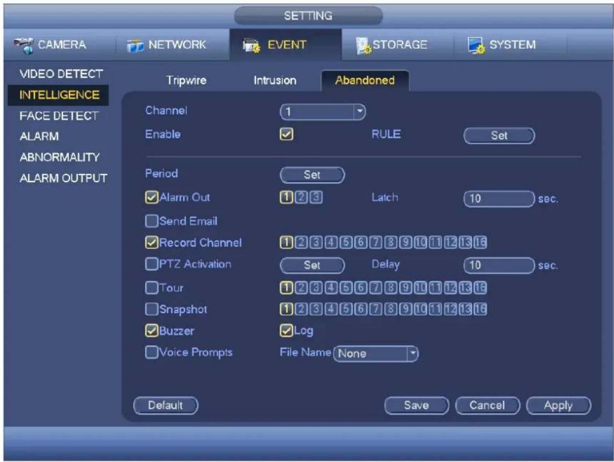
Task: Open the STORAGE settings section
Action: click(x=391, y=44)
